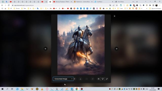Image resolution: width=162 pixels, height=91 pixels.
Task: Open the Chrome profile avatar
Action: point(156,5)
